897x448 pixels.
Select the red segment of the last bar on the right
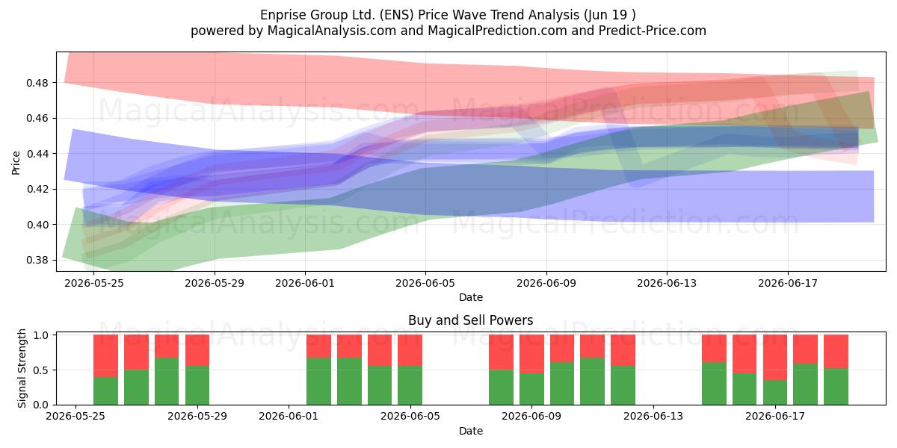pyautogui.click(x=836, y=352)
